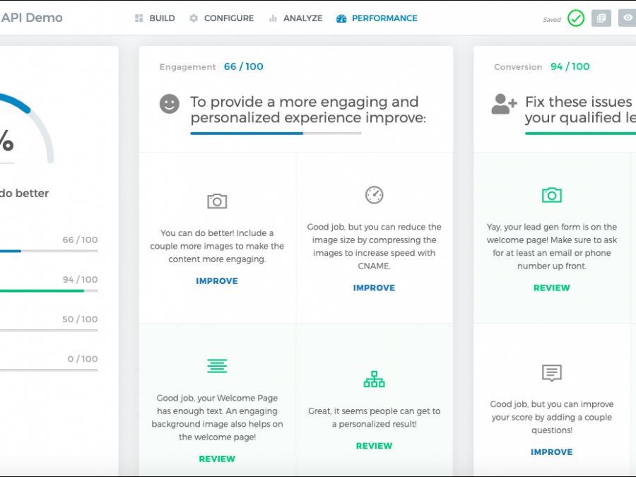This screenshot has width=636, height=477.
Task: Click Review under lead gen form tip
Action: (551, 288)
